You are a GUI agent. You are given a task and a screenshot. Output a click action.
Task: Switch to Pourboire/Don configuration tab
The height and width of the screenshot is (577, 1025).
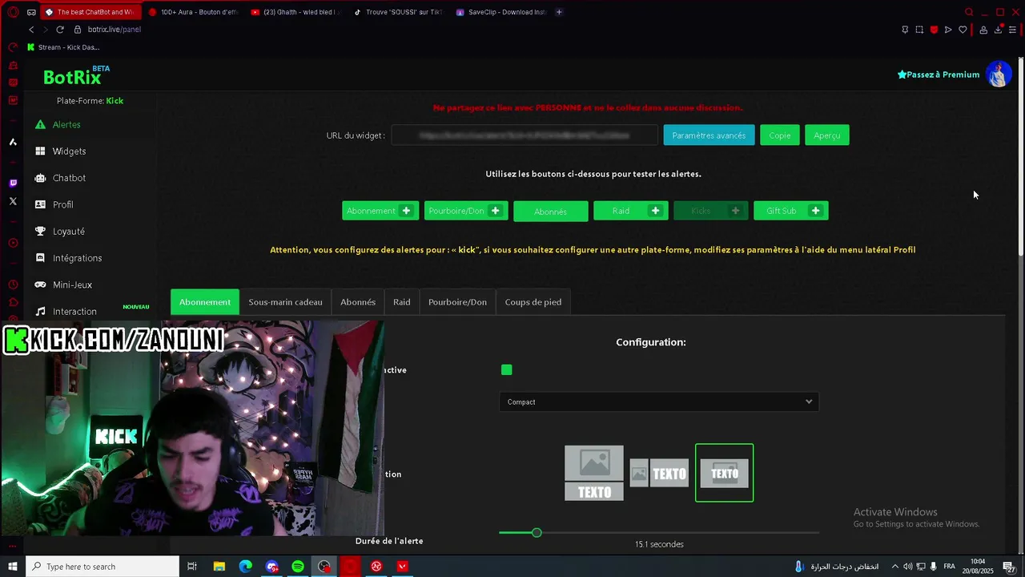(x=457, y=302)
